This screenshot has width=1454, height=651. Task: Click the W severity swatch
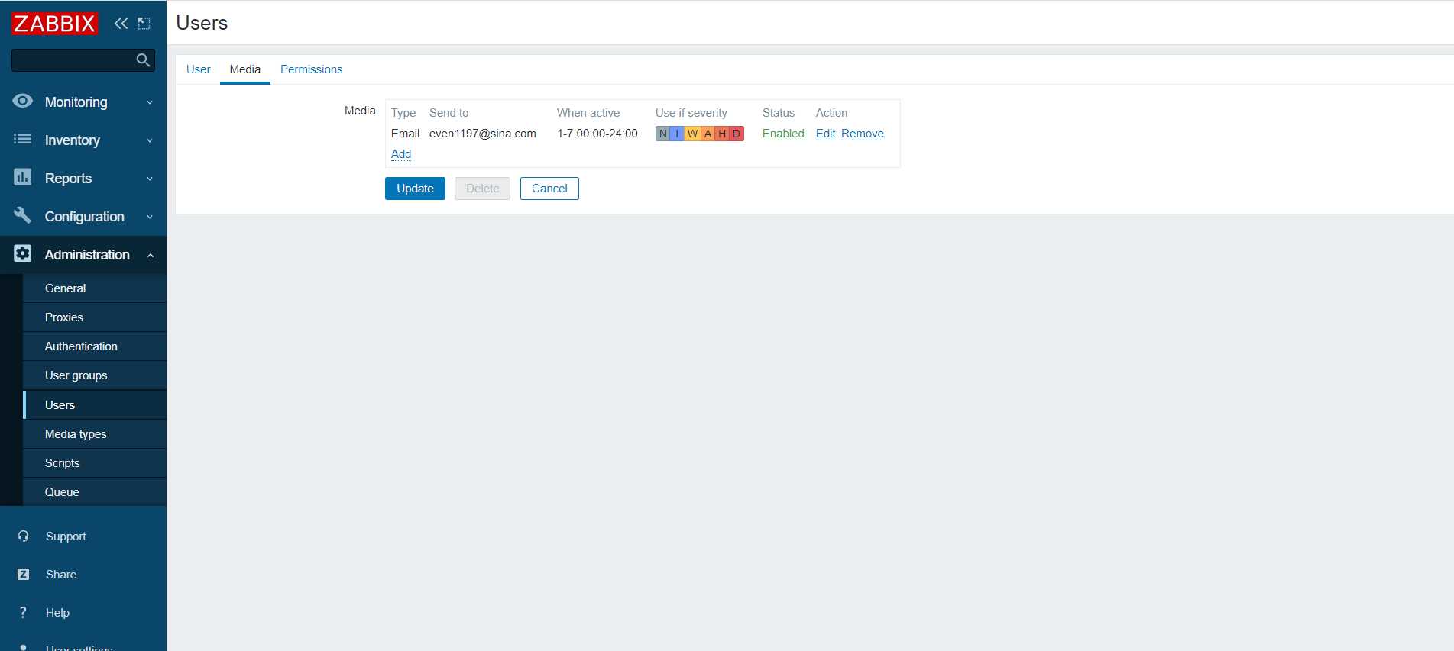coord(692,134)
